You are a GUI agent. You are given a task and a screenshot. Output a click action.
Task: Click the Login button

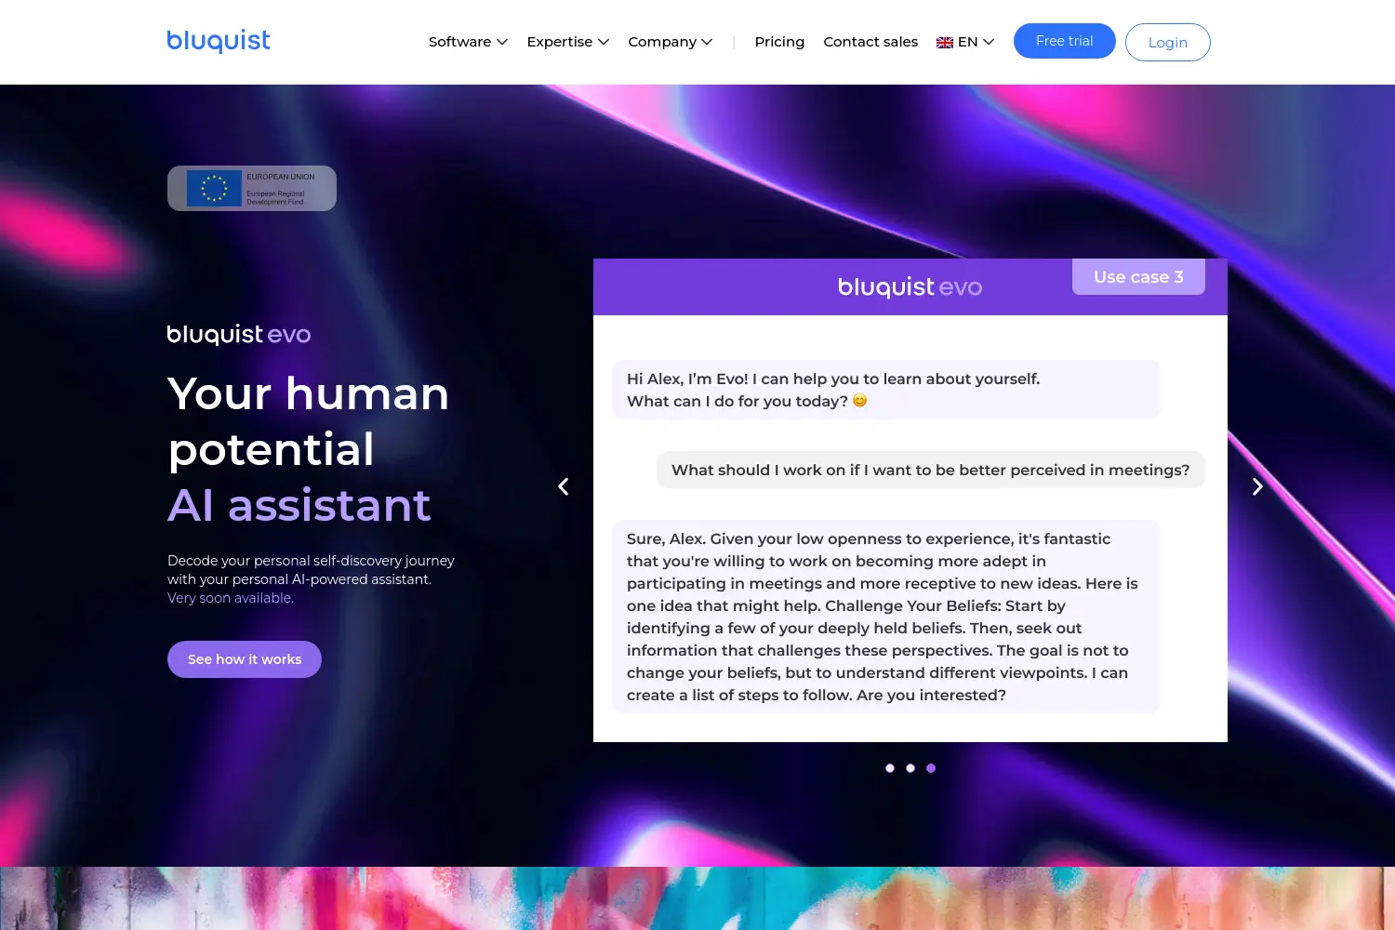pos(1167,42)
